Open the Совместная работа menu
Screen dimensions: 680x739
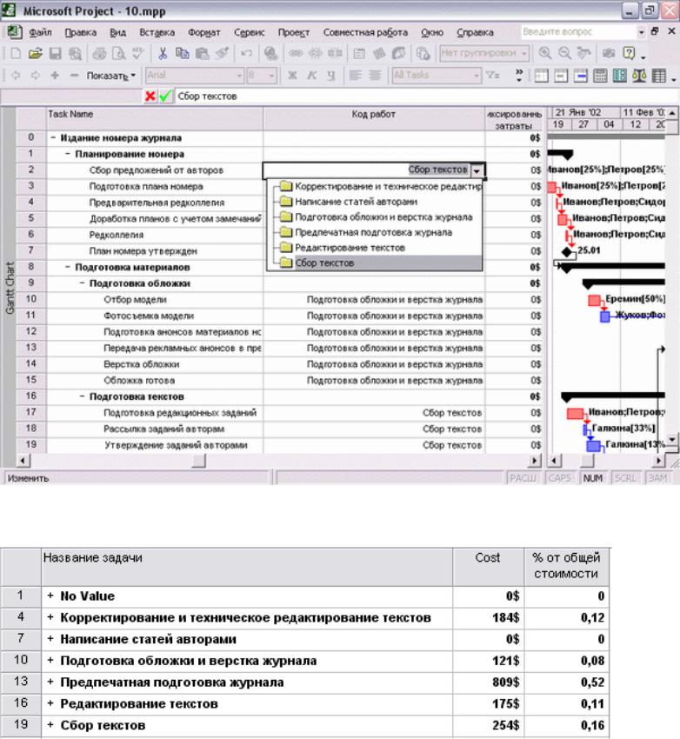pos(365,32)
